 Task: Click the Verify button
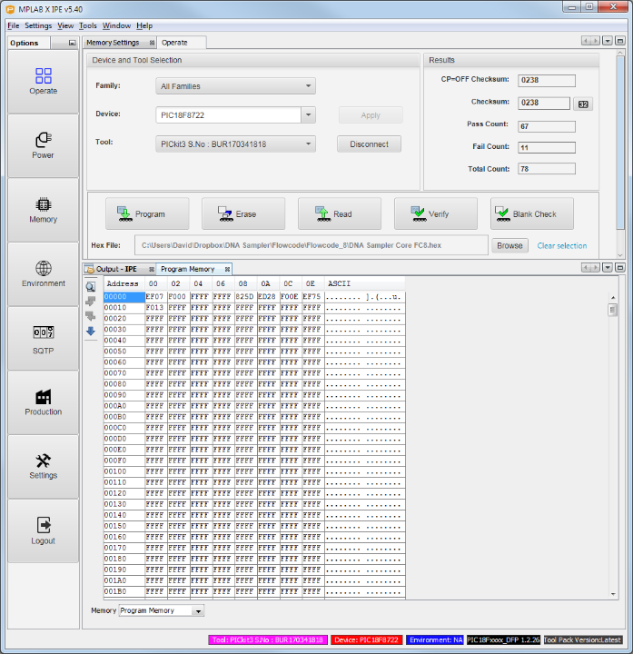pyautogui.click(x=436, y=214)
